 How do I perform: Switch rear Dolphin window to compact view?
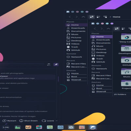(98, 17)
